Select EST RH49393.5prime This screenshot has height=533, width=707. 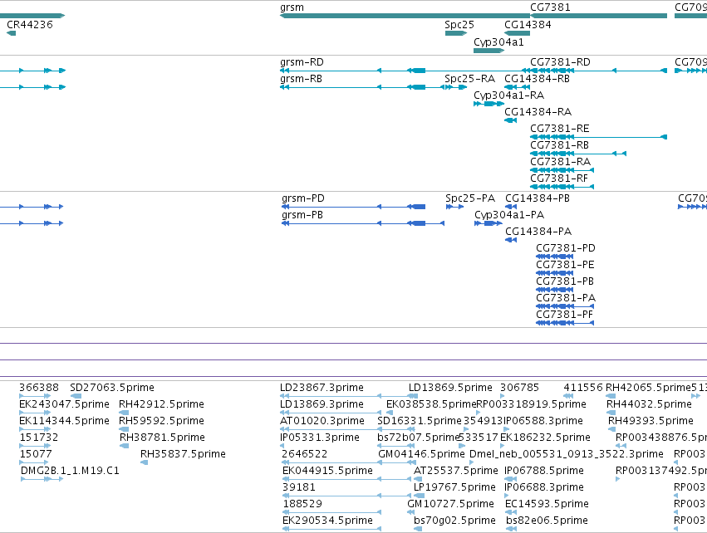pos(611,429)
